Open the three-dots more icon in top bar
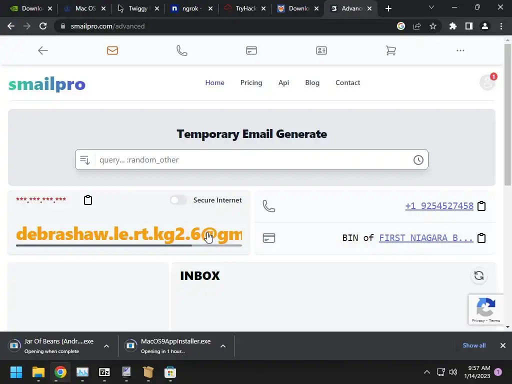Screen dimensions: 512x384 460,50
